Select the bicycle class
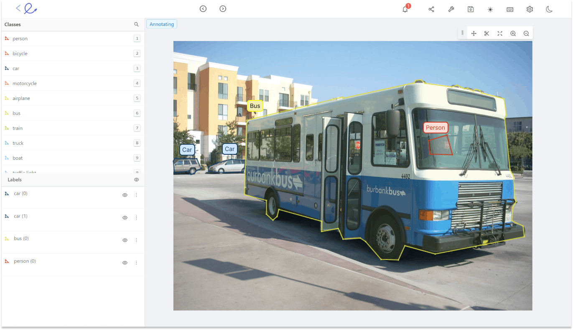 pos(73,54)
